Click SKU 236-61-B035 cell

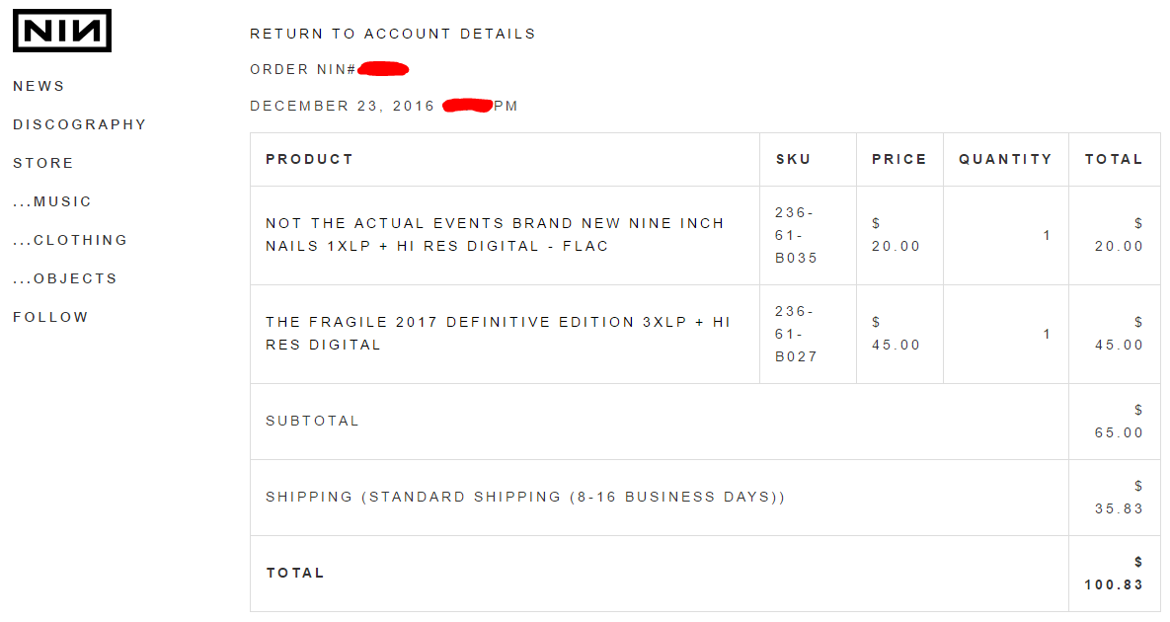pyautogui.click(x=796, y=235)
